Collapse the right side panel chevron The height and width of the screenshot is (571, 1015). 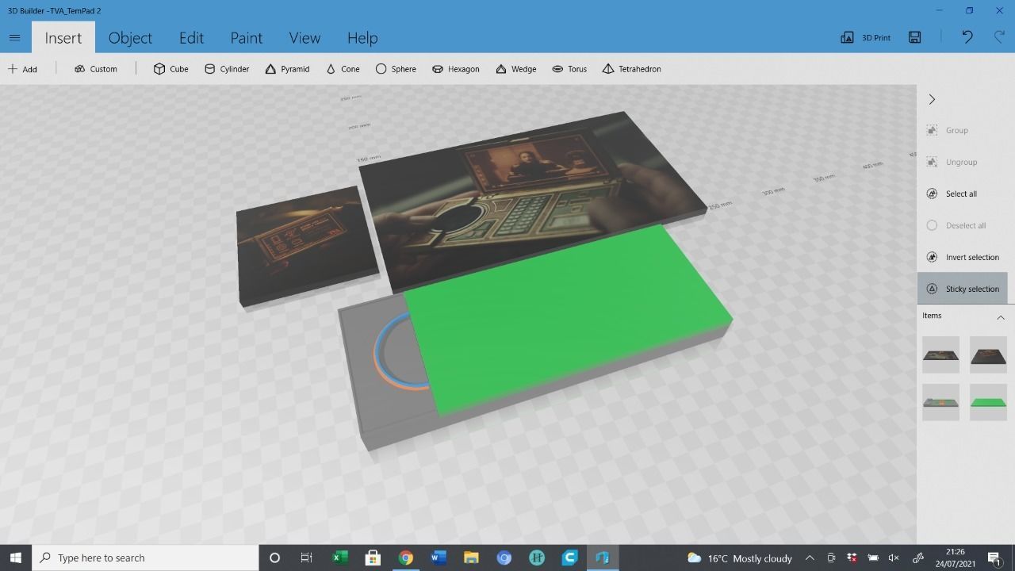click(932, 99)
